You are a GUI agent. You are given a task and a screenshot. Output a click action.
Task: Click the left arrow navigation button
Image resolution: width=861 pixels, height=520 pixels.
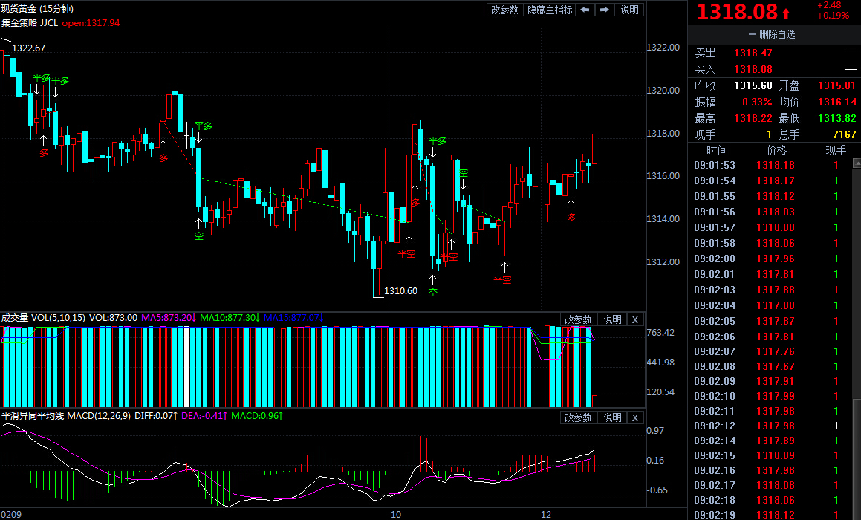585,10
